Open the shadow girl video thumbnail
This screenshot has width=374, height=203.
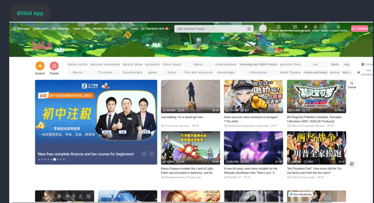click(190, 97)
